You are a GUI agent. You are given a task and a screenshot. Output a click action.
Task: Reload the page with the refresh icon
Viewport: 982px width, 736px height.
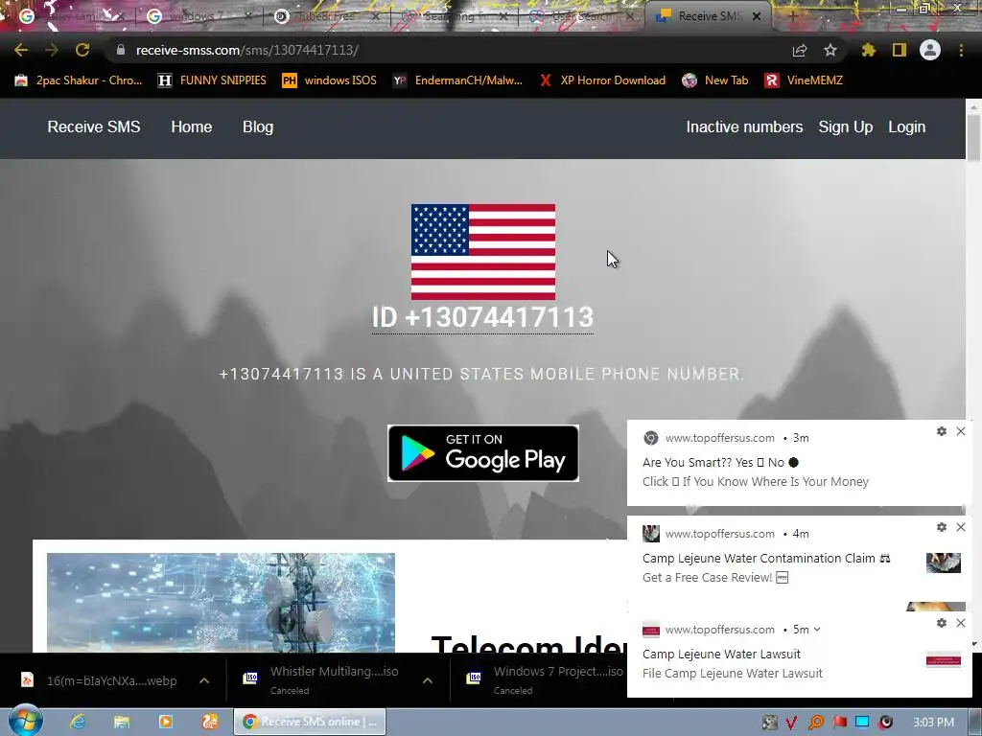(82, 50)
